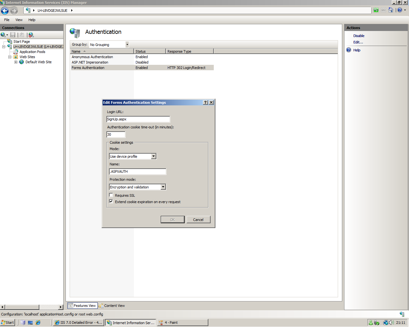Click the server icon in the address bar
This screenshot has height=327, width=409.
28,10
